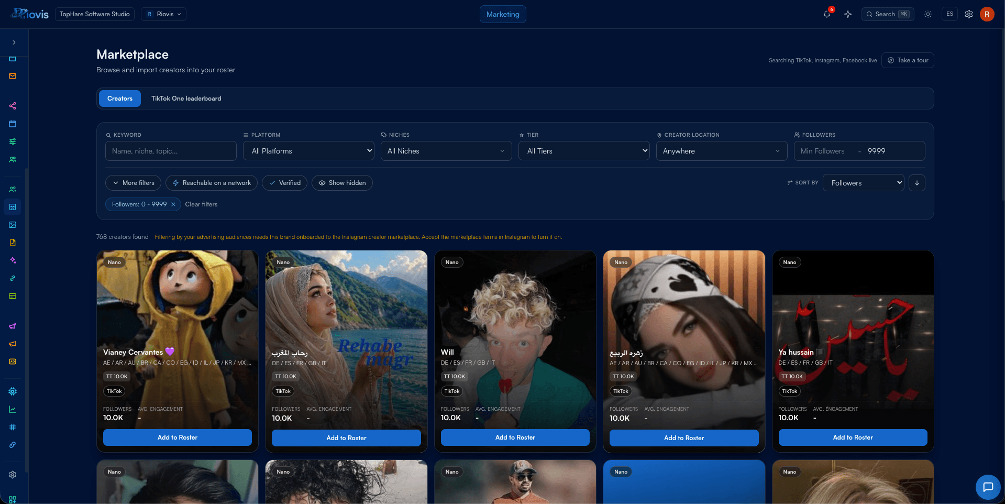Open the yellow AD sidebar icon
Viewport: 1005px width, 504px height.
point(13,361)
